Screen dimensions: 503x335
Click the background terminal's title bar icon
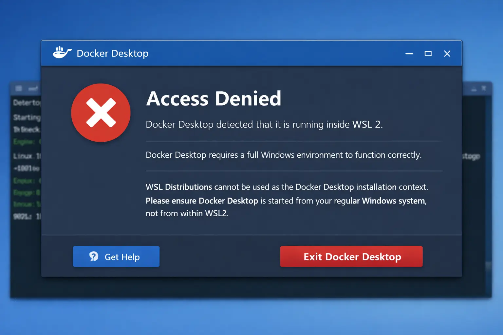(19, 88)
